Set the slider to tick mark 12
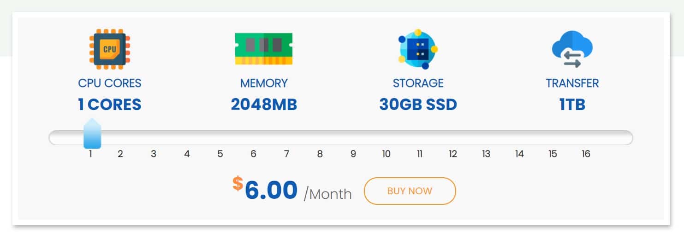Screen dimensions: 684x238 (x=453, y=154)
